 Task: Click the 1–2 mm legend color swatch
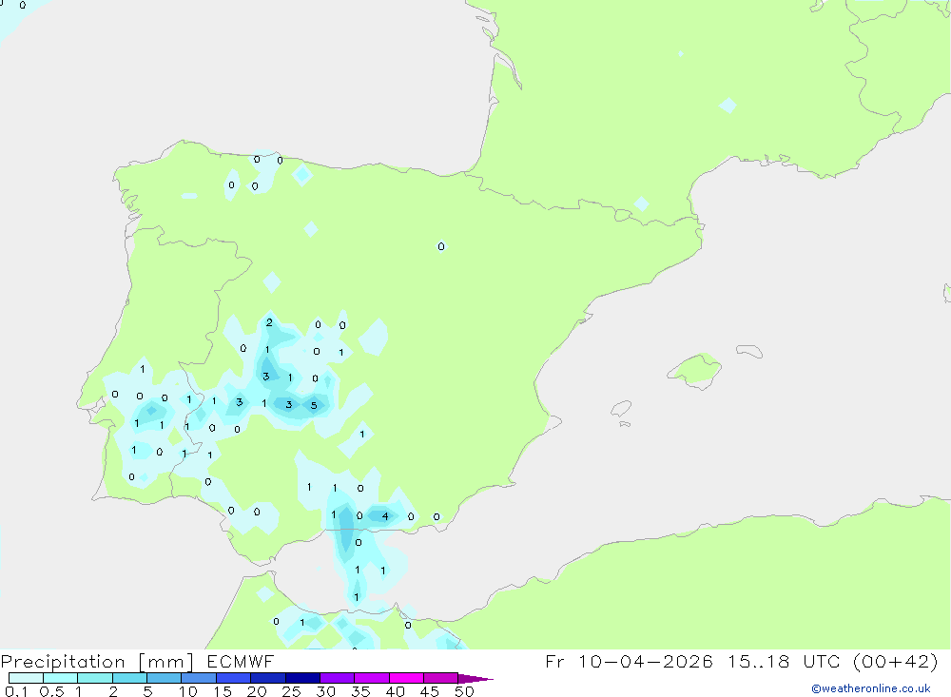(x=94, y=678)
